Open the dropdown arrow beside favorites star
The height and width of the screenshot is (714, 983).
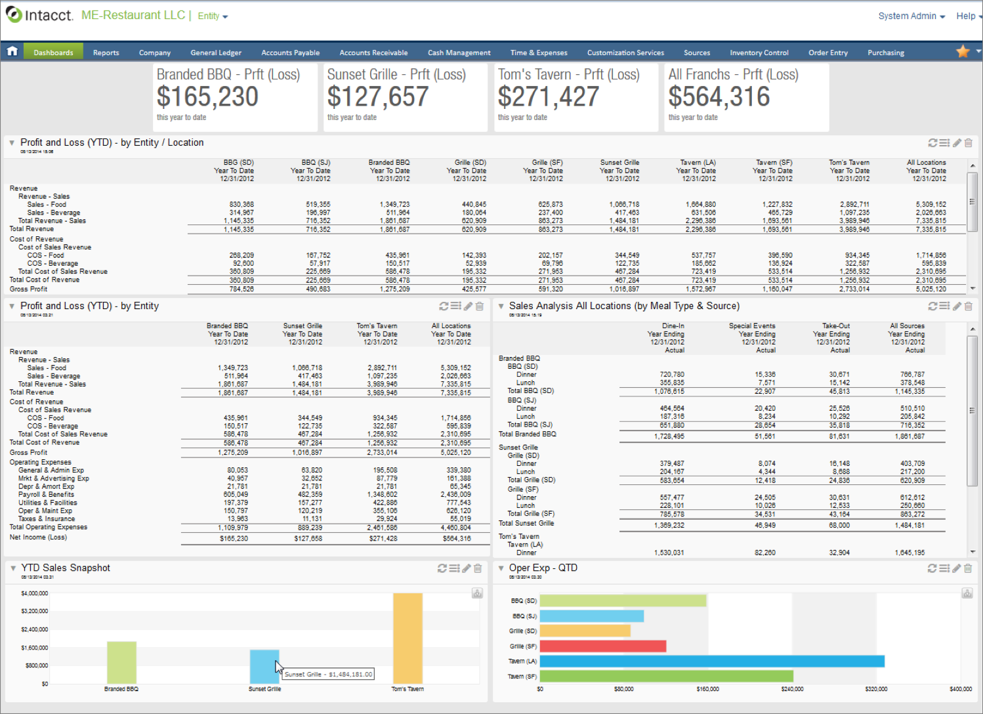point(978,51)
